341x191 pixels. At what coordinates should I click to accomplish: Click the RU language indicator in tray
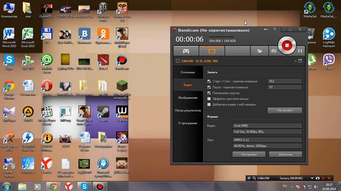285,186
